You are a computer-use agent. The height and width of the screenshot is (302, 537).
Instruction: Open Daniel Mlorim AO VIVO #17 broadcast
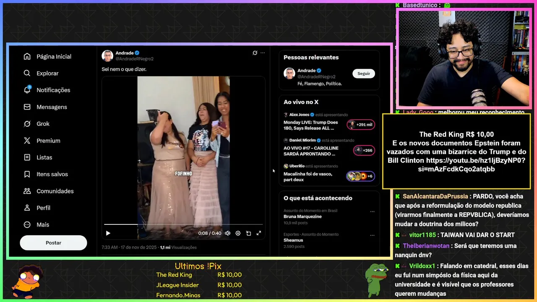coord(310,151)
